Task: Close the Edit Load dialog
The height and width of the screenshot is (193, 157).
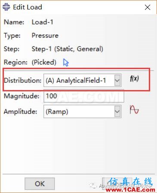Action: click(x=148, y=7)
